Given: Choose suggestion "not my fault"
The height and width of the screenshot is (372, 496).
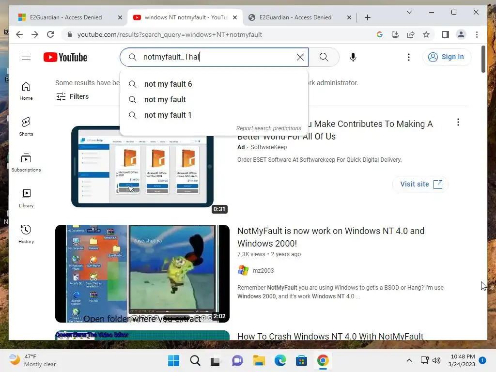Looking at the screenshot, I should tap(214, 99).
